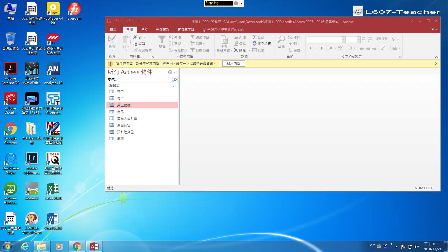The width and height of the screenshot is (448, 252).
Task: Select the 產品大量訂單 table
Action: [x=142, y=118]
